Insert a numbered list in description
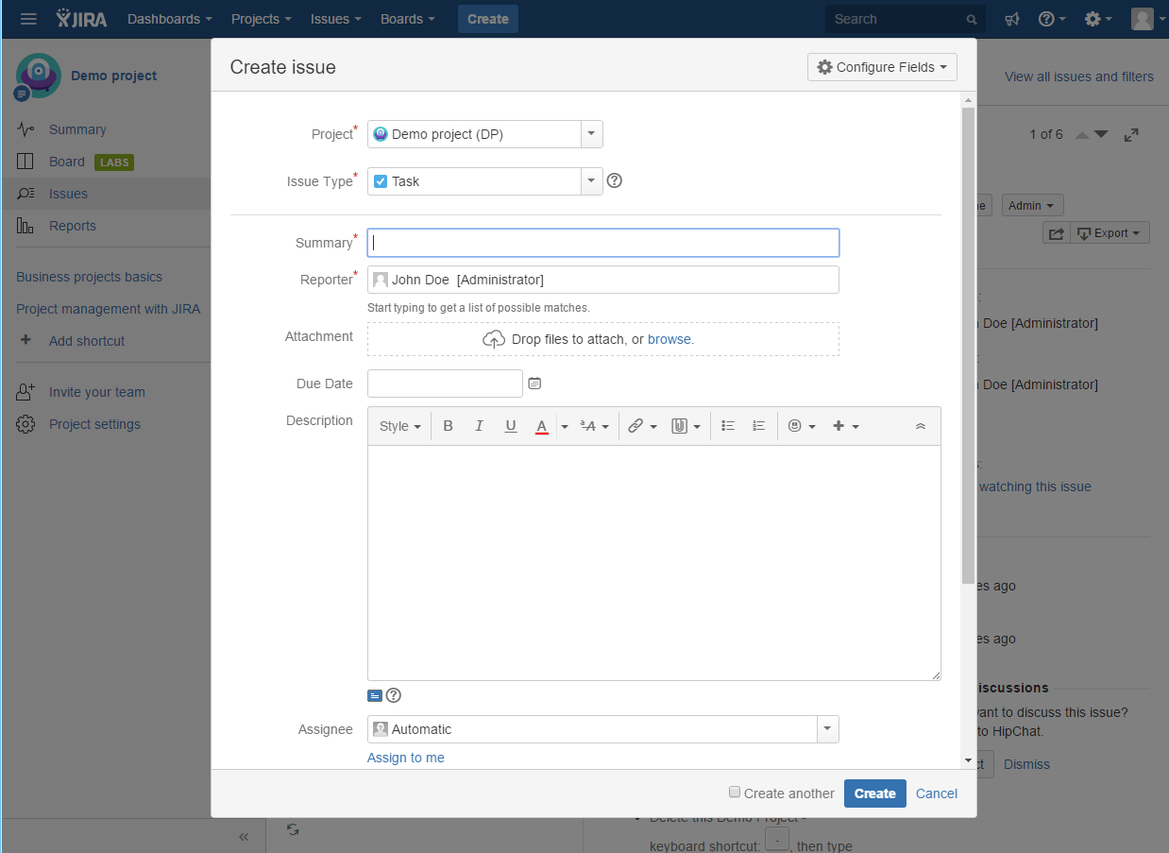The image size is (1169, 853). [x=758, y=426]
